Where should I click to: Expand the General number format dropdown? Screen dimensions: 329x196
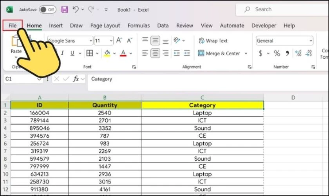coord(311,41)
